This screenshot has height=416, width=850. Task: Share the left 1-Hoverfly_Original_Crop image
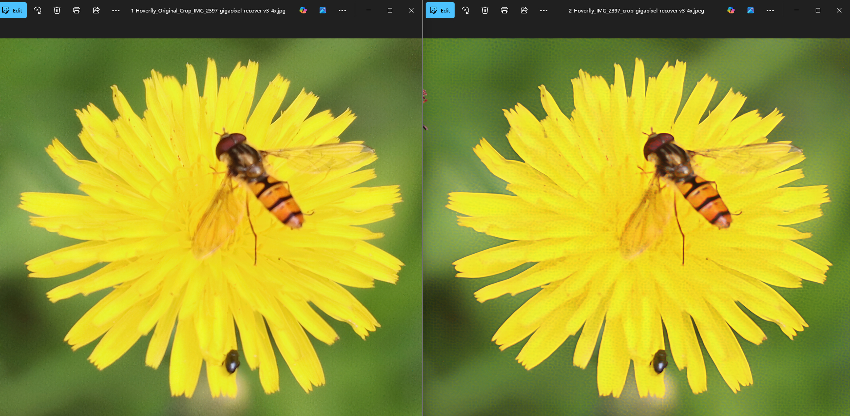pyautogui.click(x=96, y=10)
